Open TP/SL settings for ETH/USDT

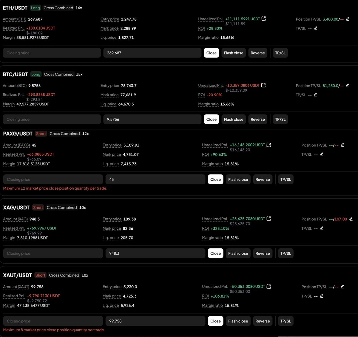point(280,53)
